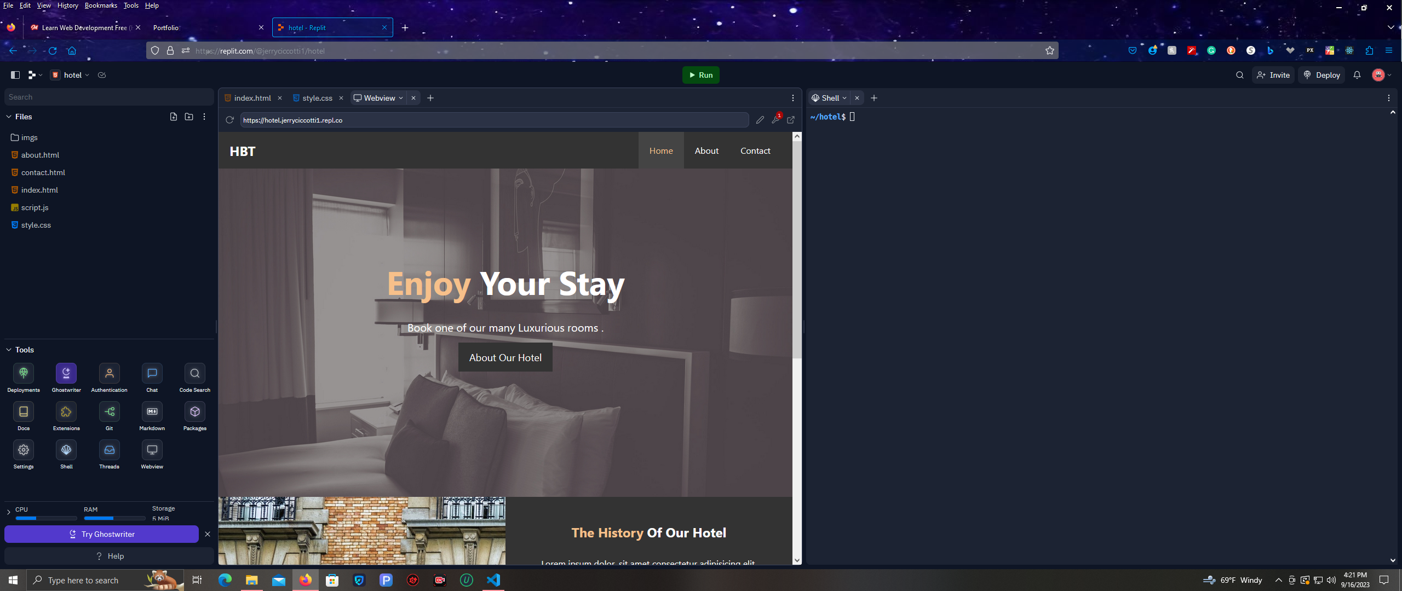Open the Extensions tool icon

pyautogui.click(x=66, y=412)
